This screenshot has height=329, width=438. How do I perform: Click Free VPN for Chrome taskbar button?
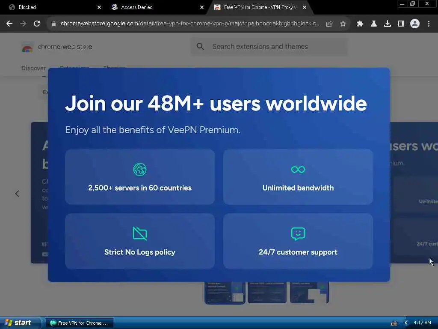pyautogui.click(x=79, y=323)
